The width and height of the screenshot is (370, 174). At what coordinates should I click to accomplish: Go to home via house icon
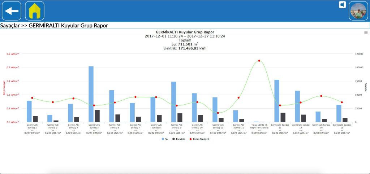[x=35, y=11]
